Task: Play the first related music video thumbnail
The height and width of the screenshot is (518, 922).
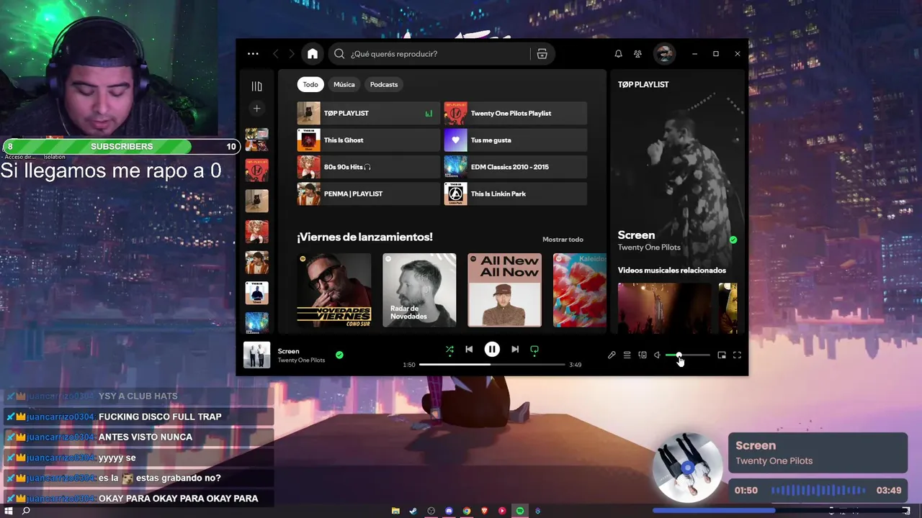Action: coord(664,308)
